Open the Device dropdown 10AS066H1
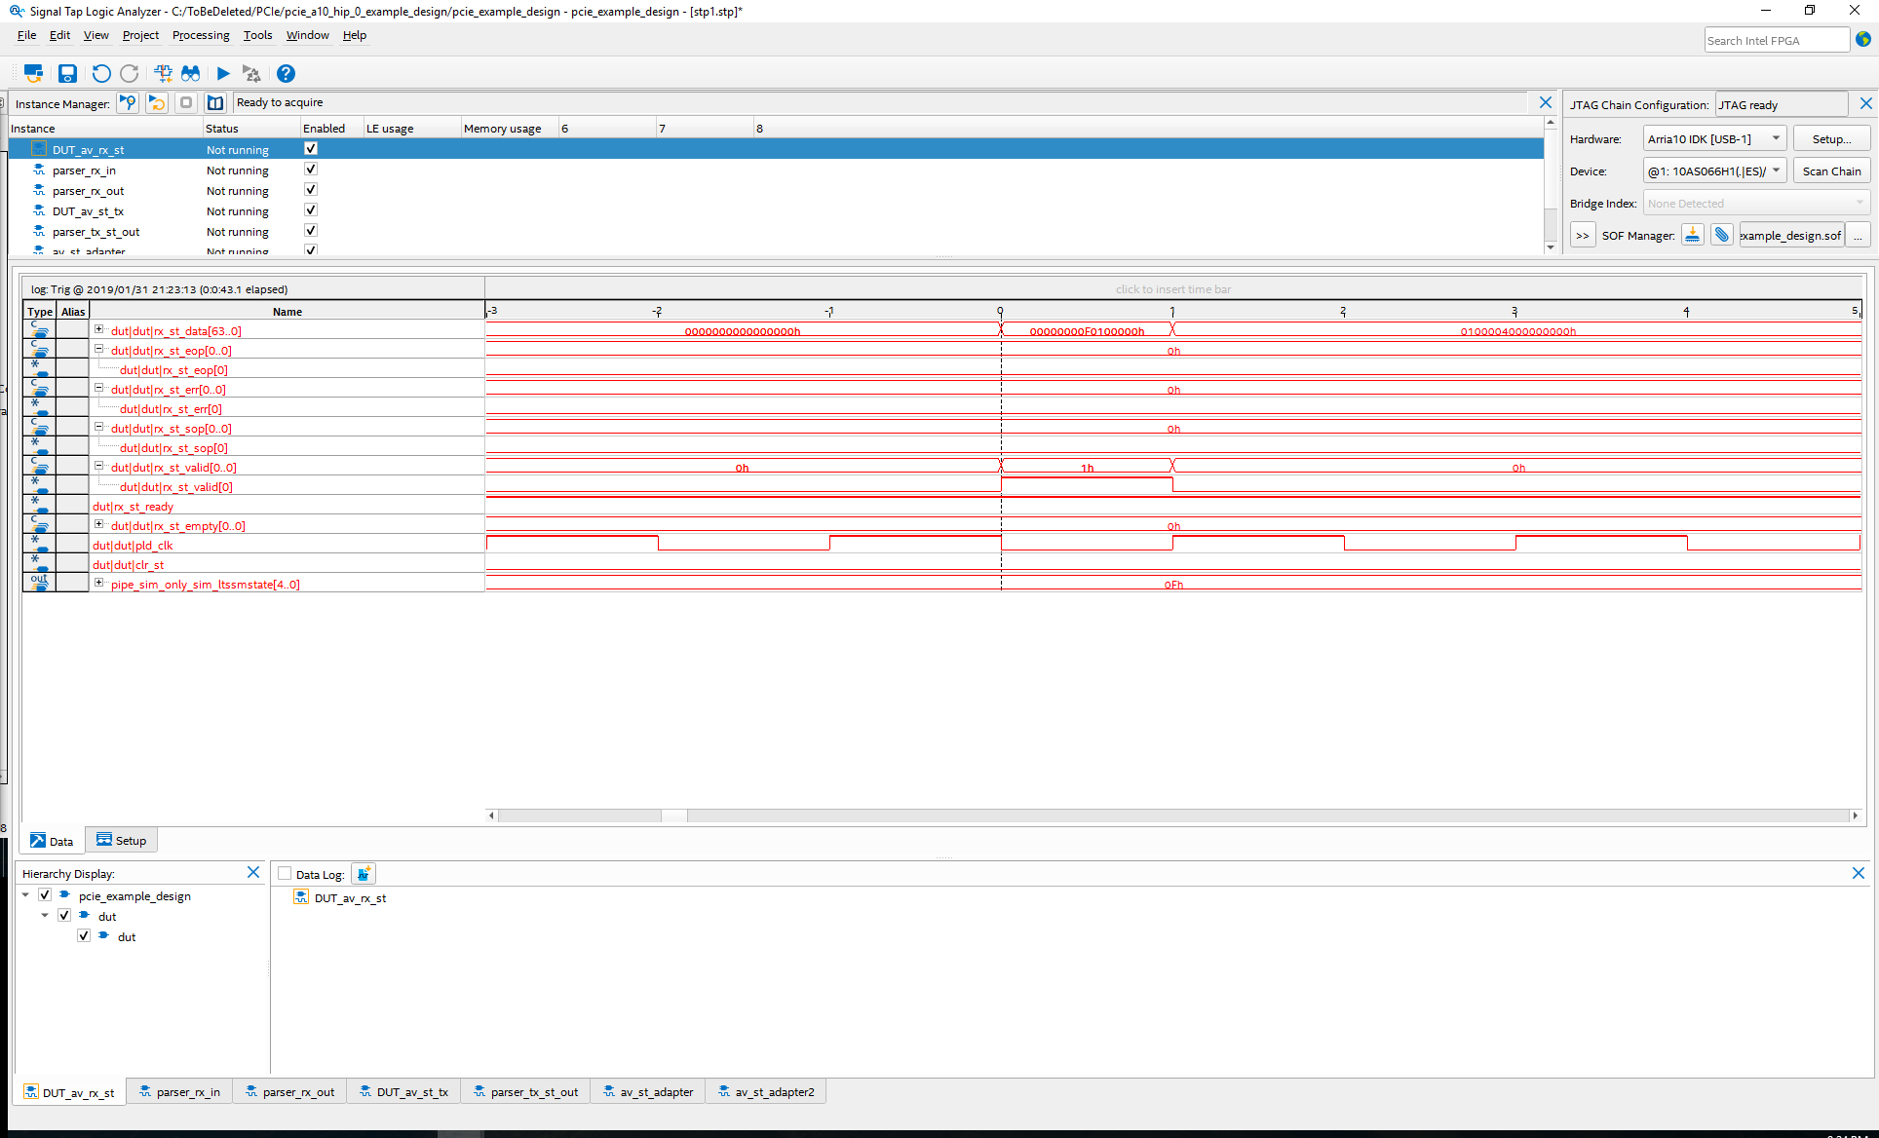The width and height of the screenshot is (1879, 1138). [1714, 171]
